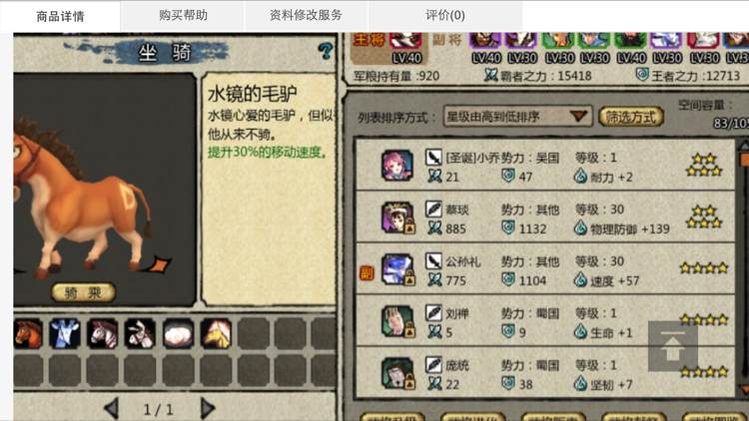The height and width of the screenshot is (421, 749).
Task: Go to next mount page arrow
Action: [208, 409]
